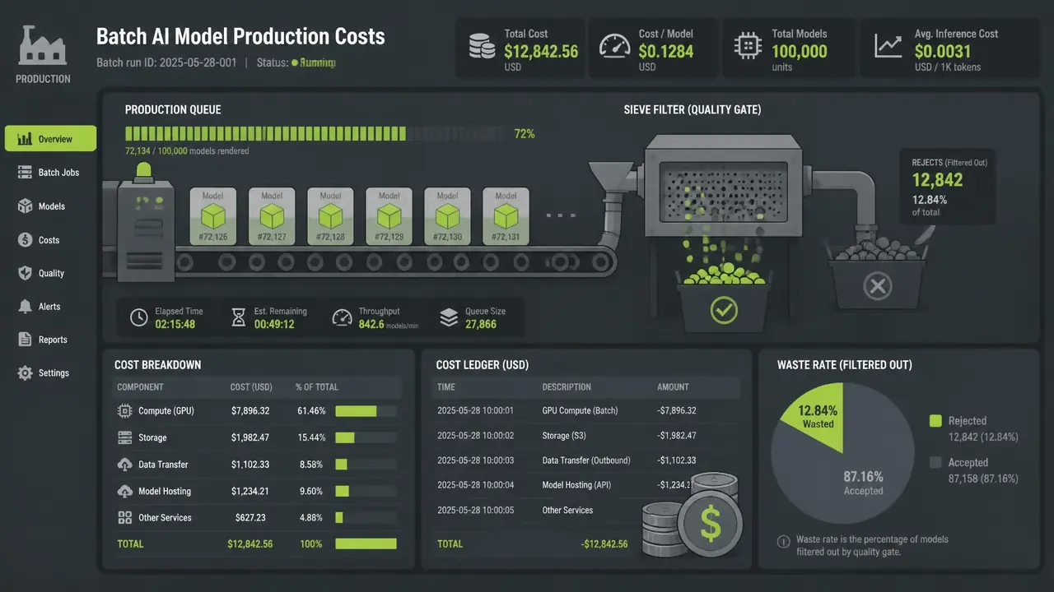Click the waste rate info icon

[784, 542]
